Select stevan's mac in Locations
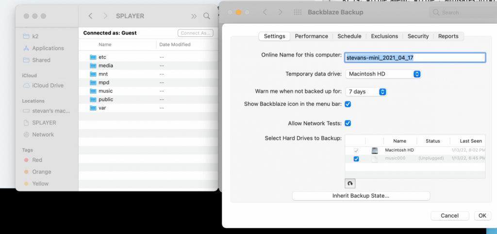The image size is (497, 234). pos(47,111)
